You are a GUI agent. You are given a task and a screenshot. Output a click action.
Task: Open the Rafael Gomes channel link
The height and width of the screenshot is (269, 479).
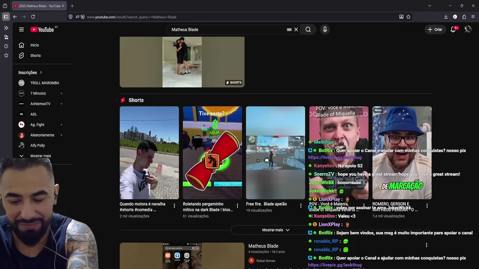coord(266,261)
